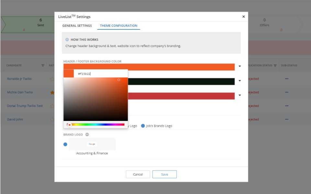Click the Google brand logo thumbnail

92,144
